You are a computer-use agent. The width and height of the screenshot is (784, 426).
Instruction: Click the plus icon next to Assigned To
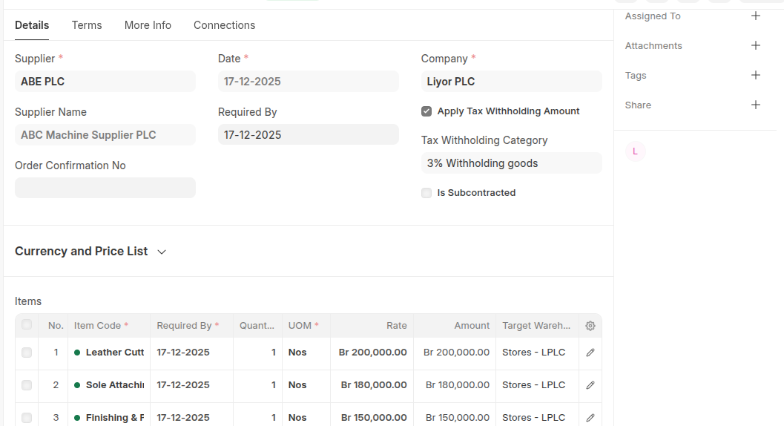[756, 16]
